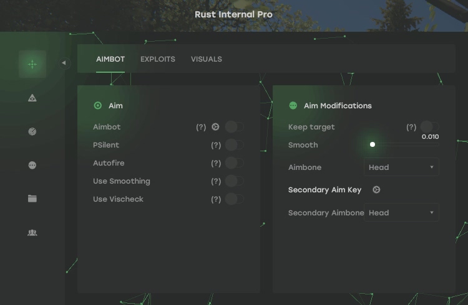
Task: Click the round face icon in sidebar
Action: point(32,165)
